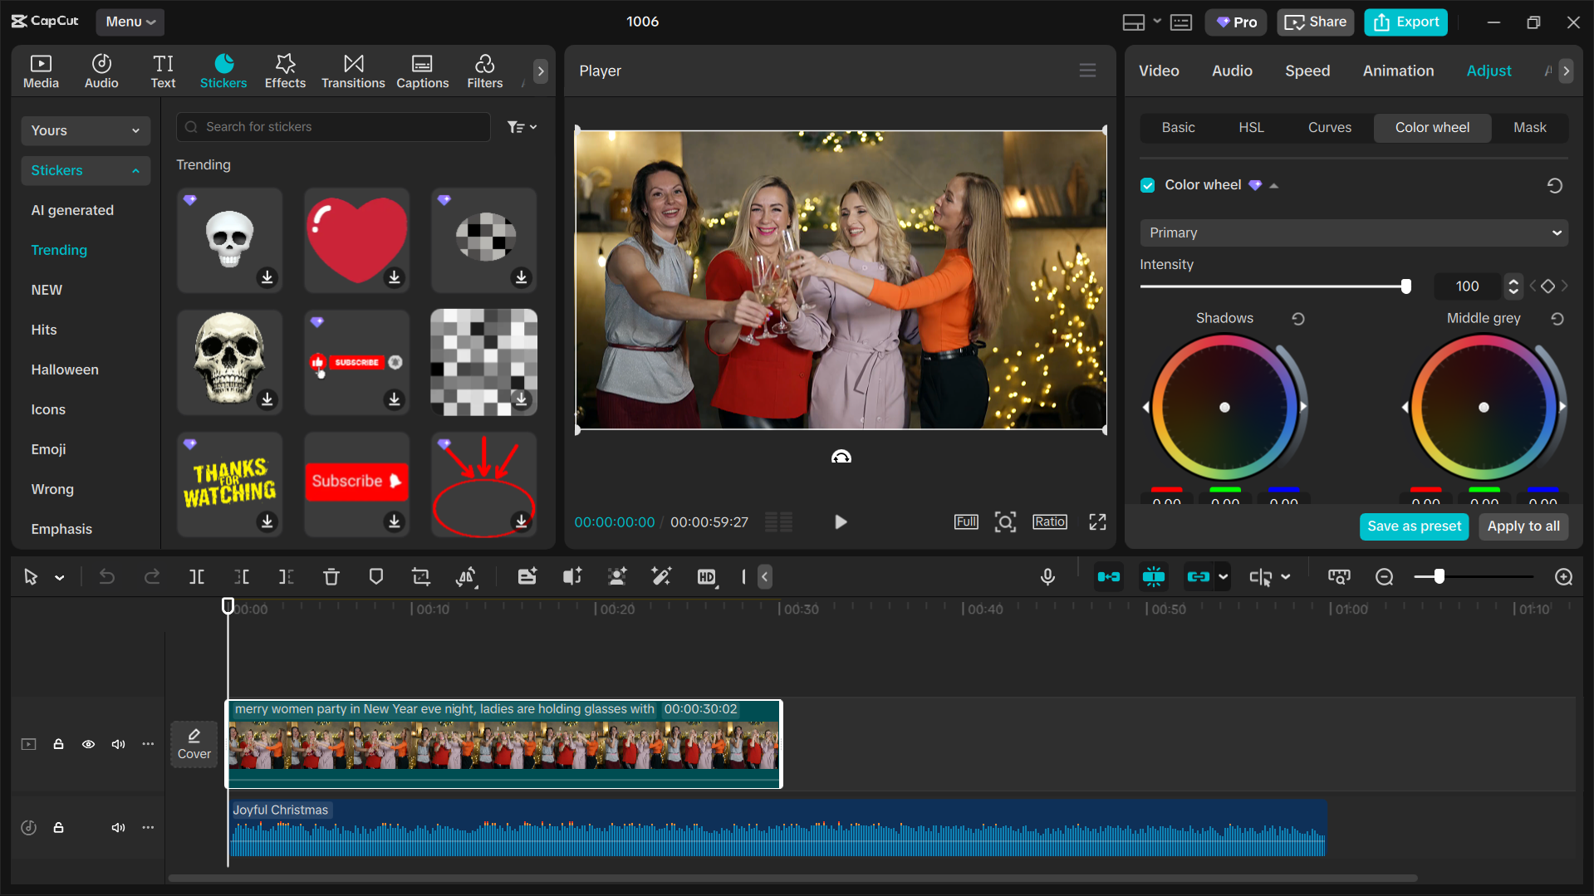Switch to the Speed tab
The height and width of the screenshot is (896, 1594).
pyautogui.click(x=1307, y=71)
